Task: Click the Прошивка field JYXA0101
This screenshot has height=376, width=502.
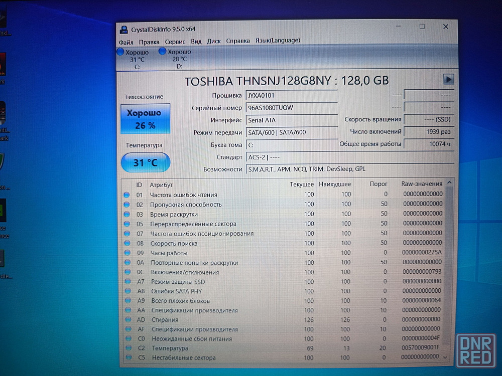Action: coord(292,95)
